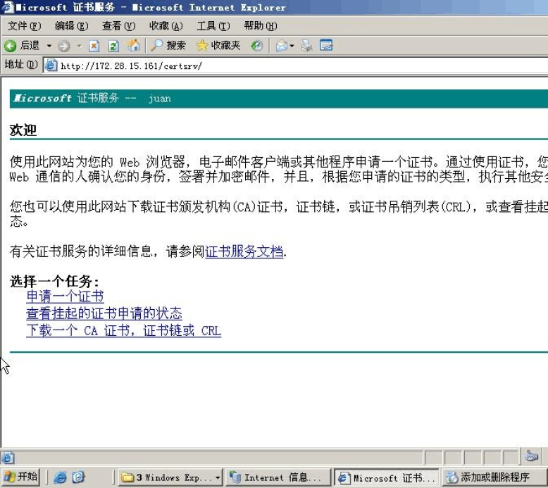
Task: Click the Edit toolbar icon right of Print
Action: (x=326, y=46)
